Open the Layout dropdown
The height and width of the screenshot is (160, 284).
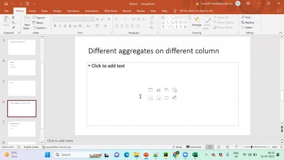(x=40, y=18)
